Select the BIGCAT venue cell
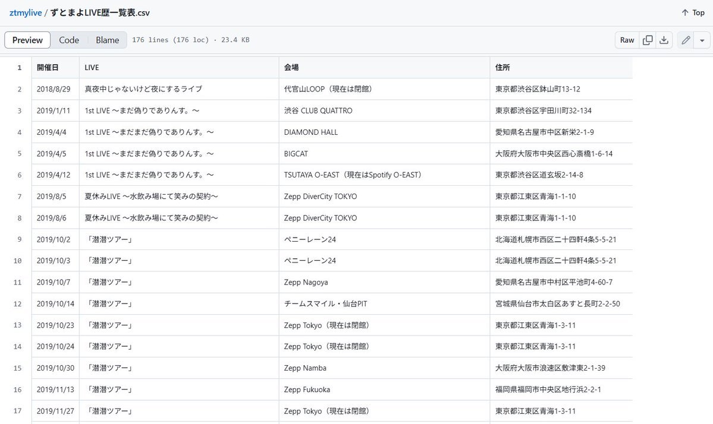The height and width of the screenshot is (424, 713). click(385, 153)
